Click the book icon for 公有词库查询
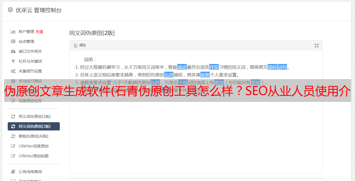Image resolution: width=355 pixels, height=181 pixels. 13,172
